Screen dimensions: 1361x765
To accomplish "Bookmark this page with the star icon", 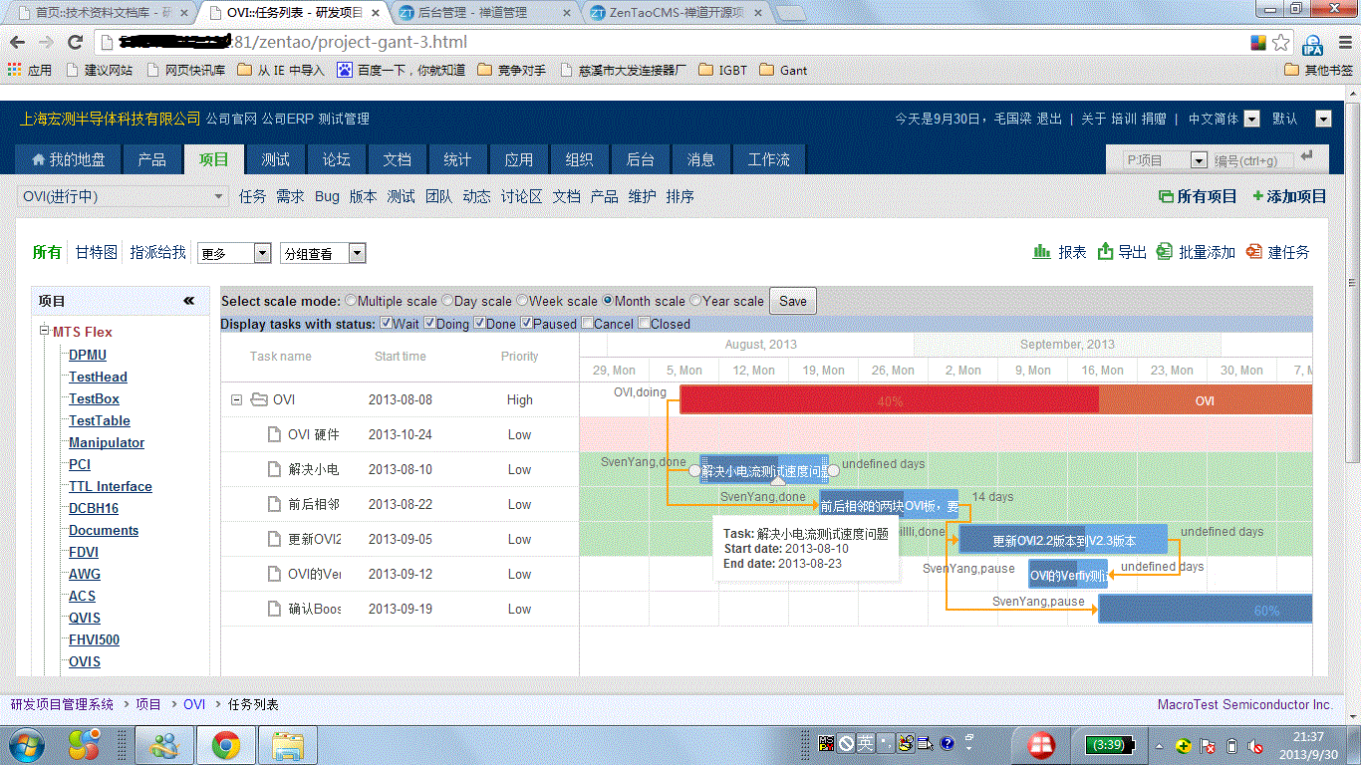I will [x=1281, y=43].
